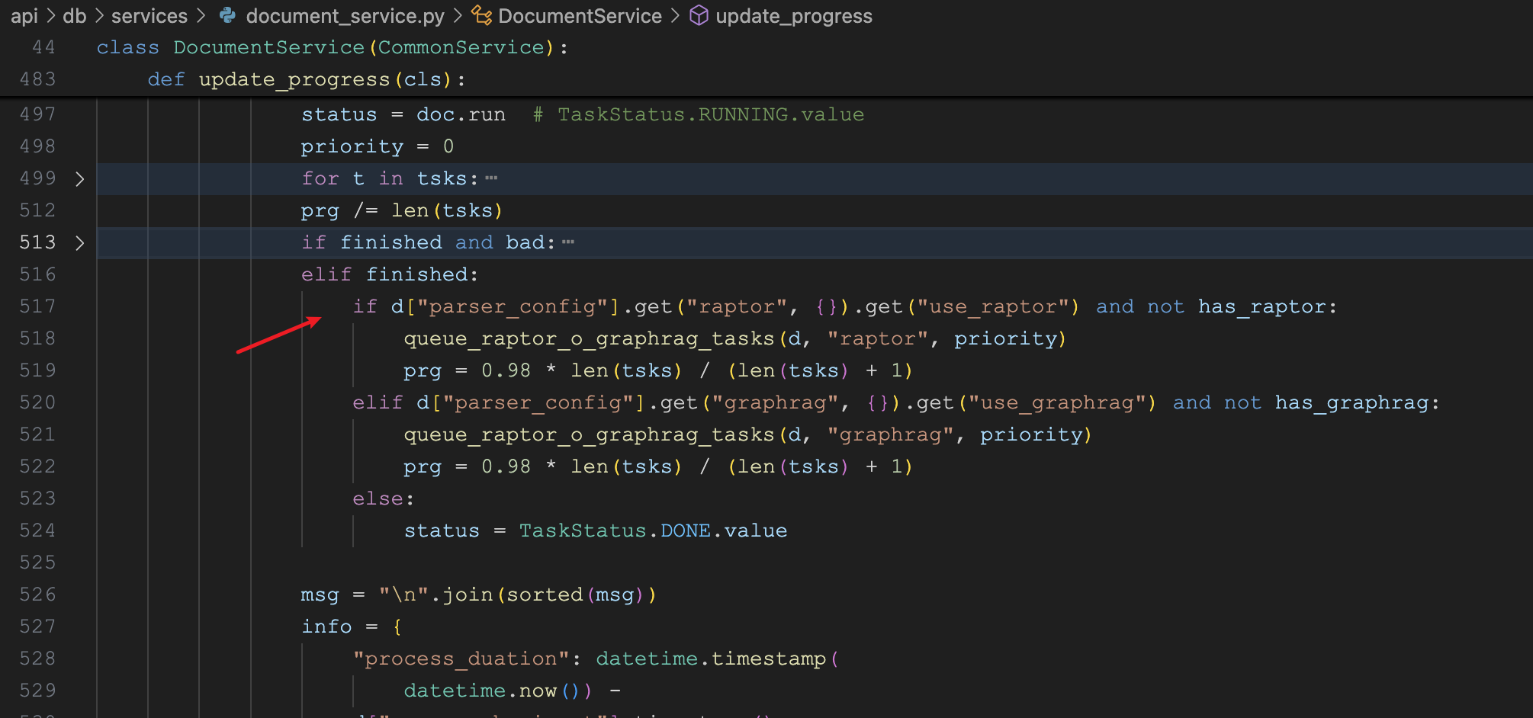
Task: Click line number 526
Action: 37,595
